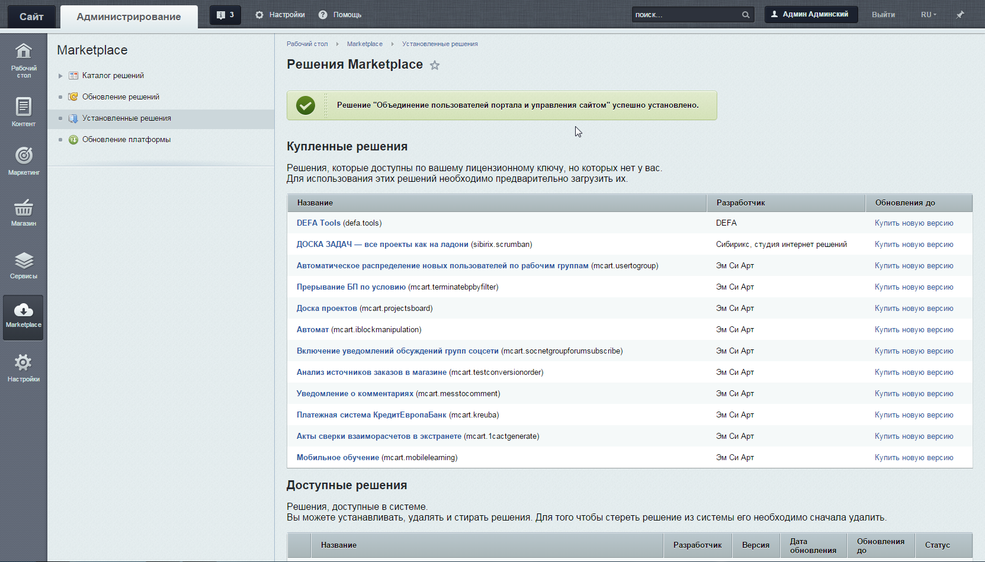Click the green success checkmark icon

click(306, 105)
